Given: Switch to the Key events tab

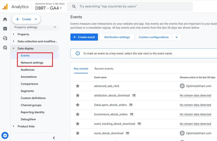Looking at the screenshot, I should point(81,69).
